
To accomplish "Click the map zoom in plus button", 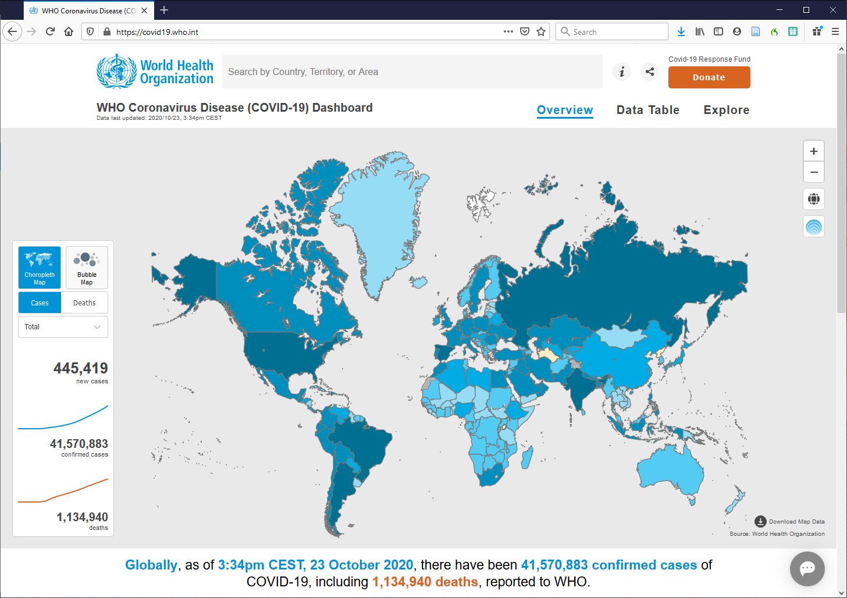I will click(x=813, y=151).
